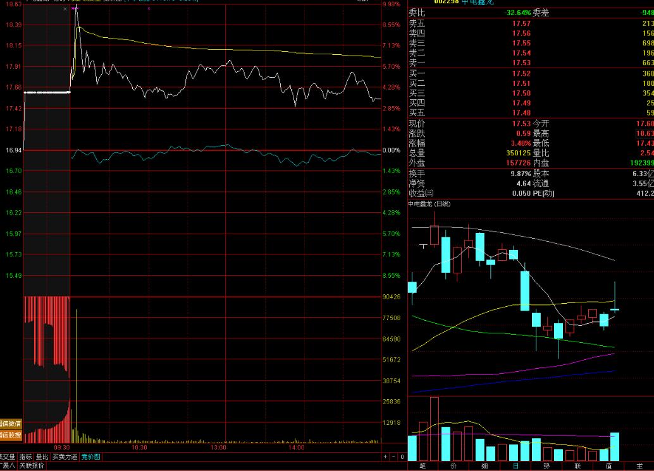Click the 13:00 time axis label
654x471 pixels.
218,447
